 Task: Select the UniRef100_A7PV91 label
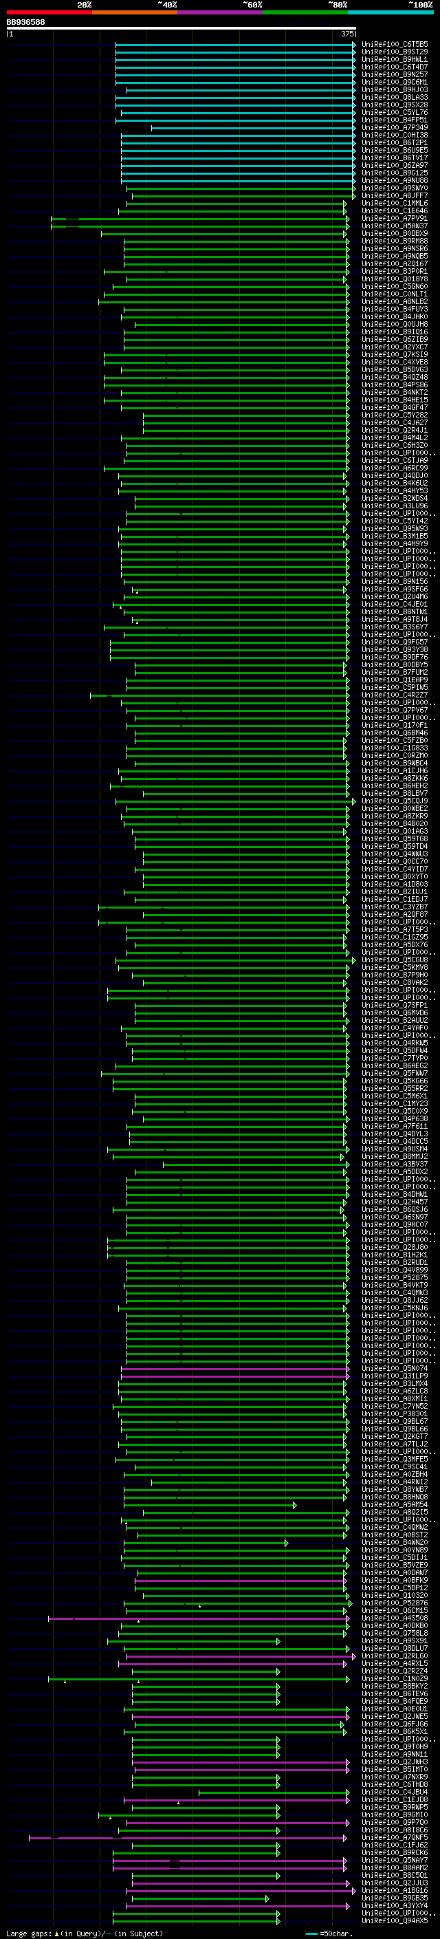point(395,218)
